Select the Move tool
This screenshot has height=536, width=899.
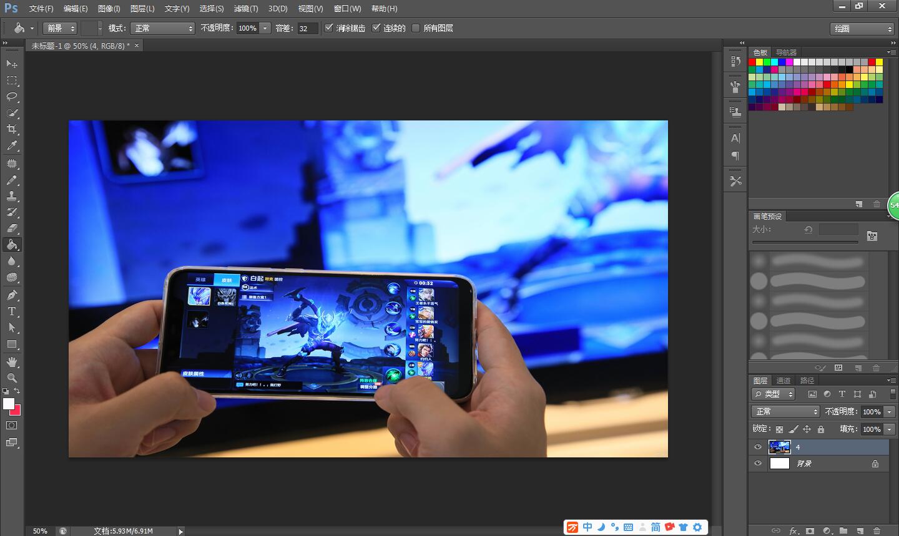pyautogui.click(x=12, y=64)
